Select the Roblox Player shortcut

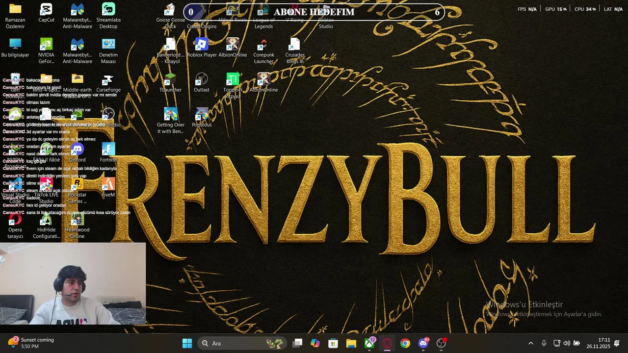(x=202, y=48)
